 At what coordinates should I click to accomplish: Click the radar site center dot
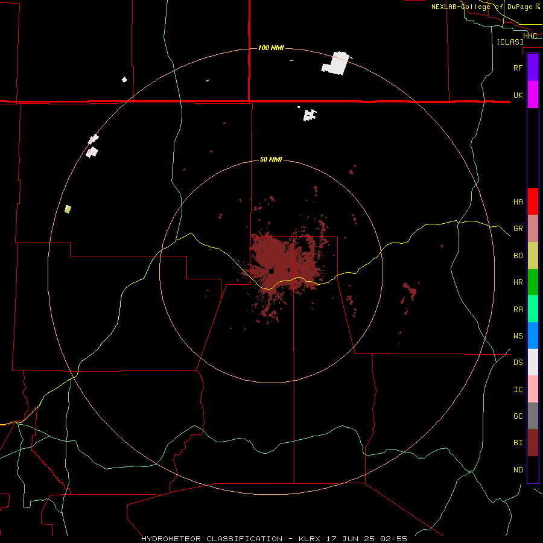[271, 271]
